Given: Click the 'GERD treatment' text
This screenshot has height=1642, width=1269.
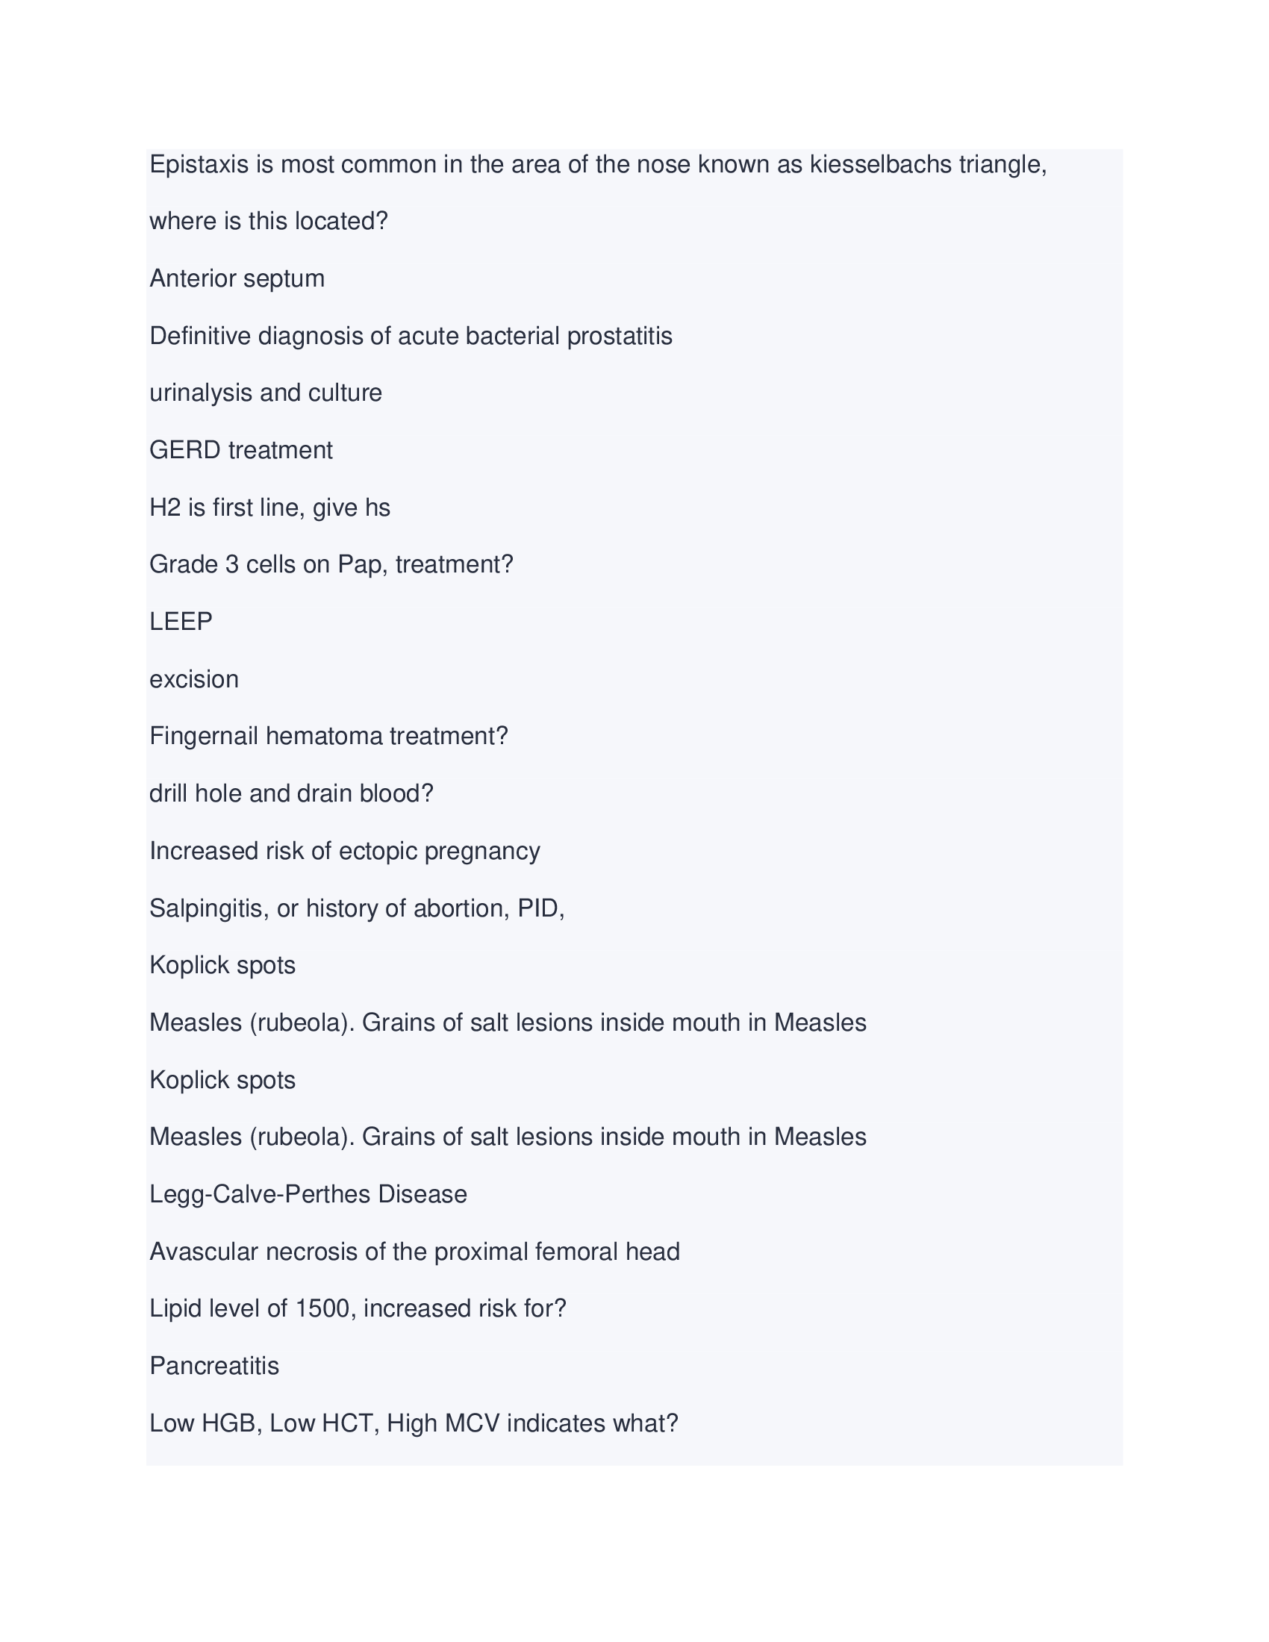Looking at the screenshot, I should coord(240,450).
